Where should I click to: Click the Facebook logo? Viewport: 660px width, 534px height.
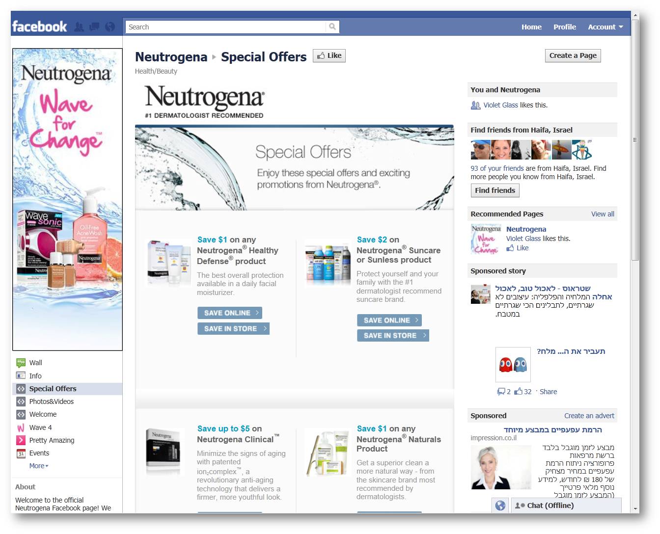pyautogui.click(x=39, y=27)
